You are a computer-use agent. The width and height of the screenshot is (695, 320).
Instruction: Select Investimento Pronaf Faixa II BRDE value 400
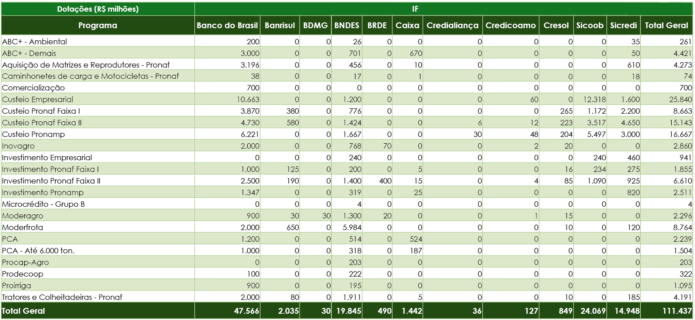point(377,181)
